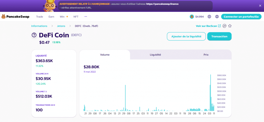Click the 20.24% volume change

pos(40,84)
